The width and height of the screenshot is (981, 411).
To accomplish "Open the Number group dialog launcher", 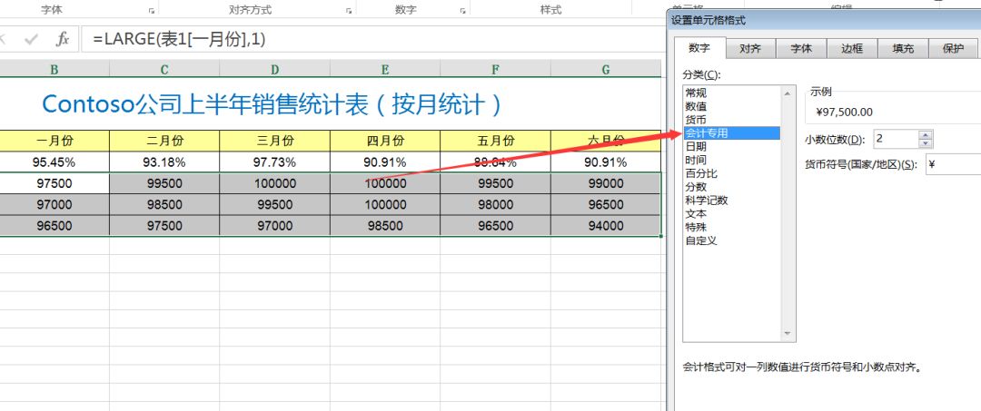I will [463, 11].
